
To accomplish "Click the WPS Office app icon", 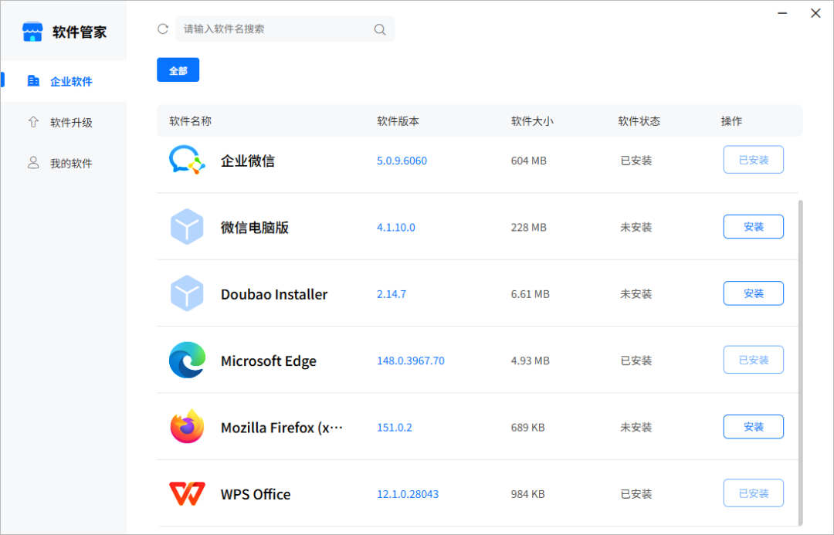I will click(187, 493).
